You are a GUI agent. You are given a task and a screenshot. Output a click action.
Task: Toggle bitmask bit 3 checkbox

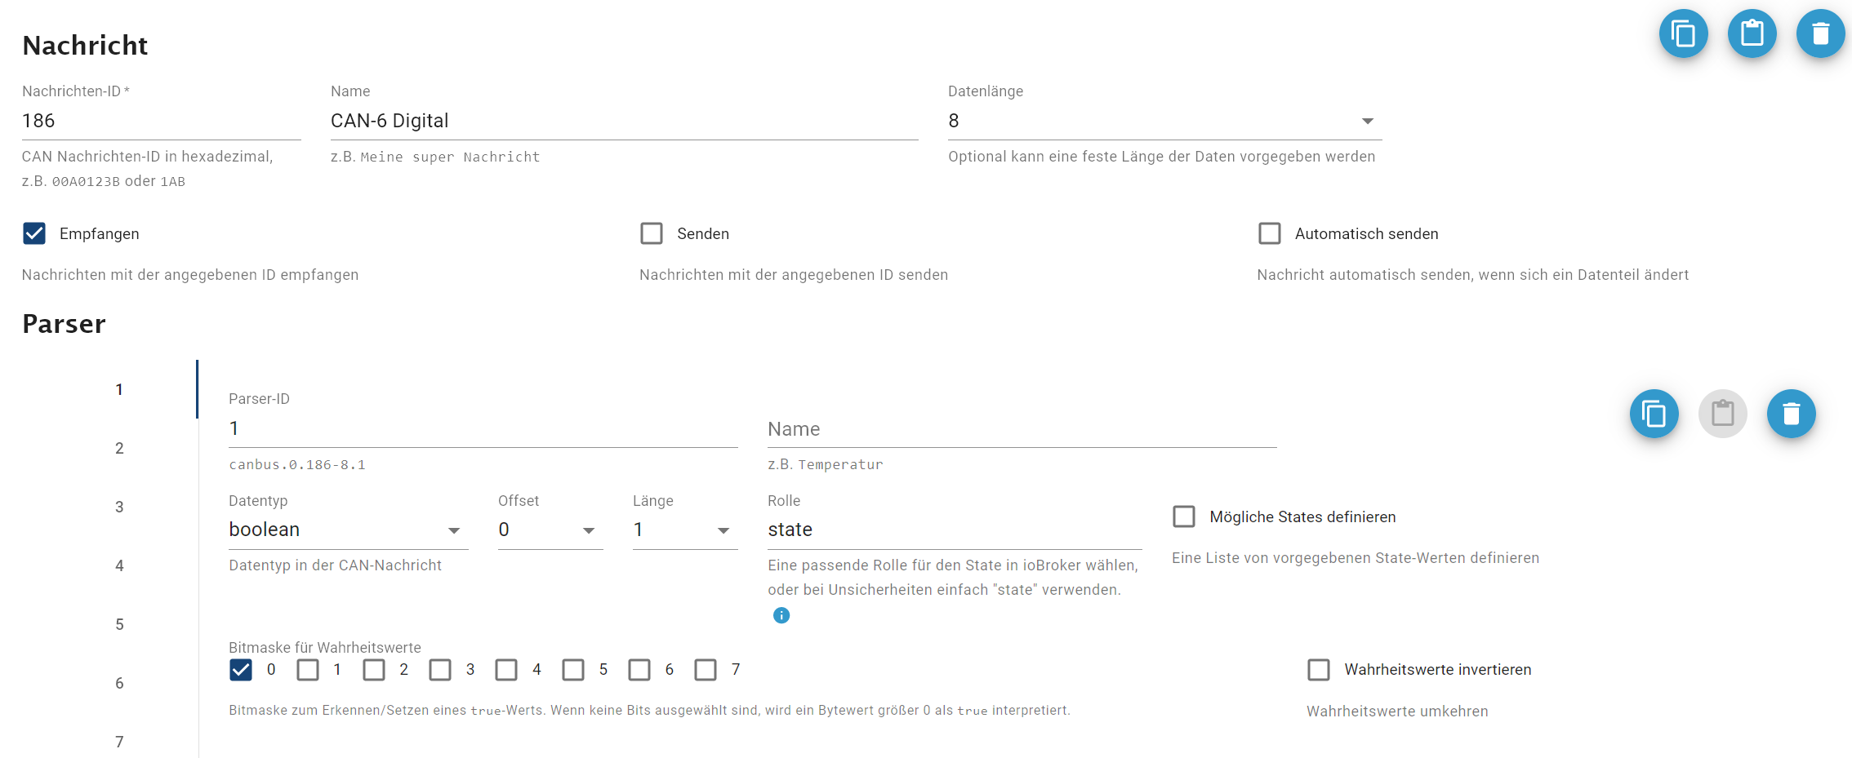(x=440, y=670)
